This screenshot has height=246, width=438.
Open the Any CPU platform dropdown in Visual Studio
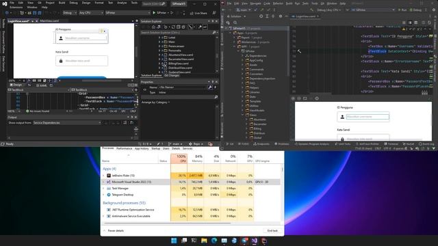91,13
